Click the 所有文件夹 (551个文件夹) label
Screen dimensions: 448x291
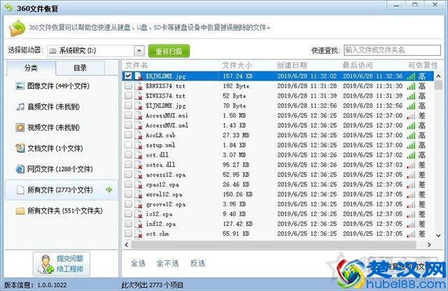coord(65,211)
